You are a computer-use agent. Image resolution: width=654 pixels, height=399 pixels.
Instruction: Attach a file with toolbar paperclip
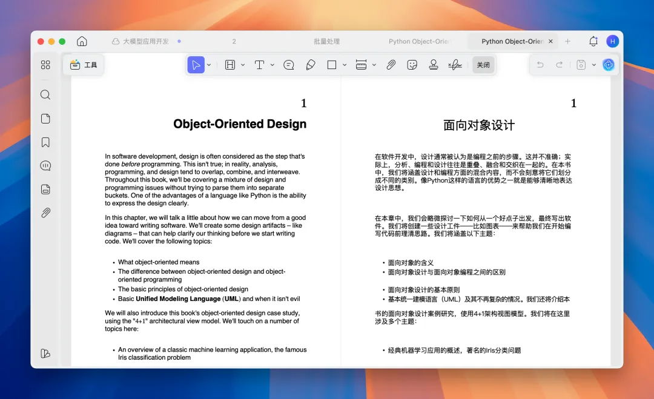coord(391,65)
